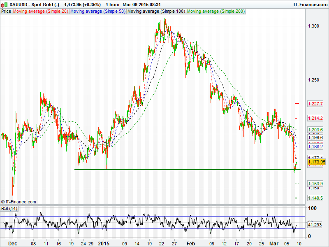Viewport: 329px width, 247px height.
Task: Click the green dashed marker next to 1,153.9
Action: [x=296, y=183]
